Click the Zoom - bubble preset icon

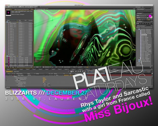coord(141,56)
